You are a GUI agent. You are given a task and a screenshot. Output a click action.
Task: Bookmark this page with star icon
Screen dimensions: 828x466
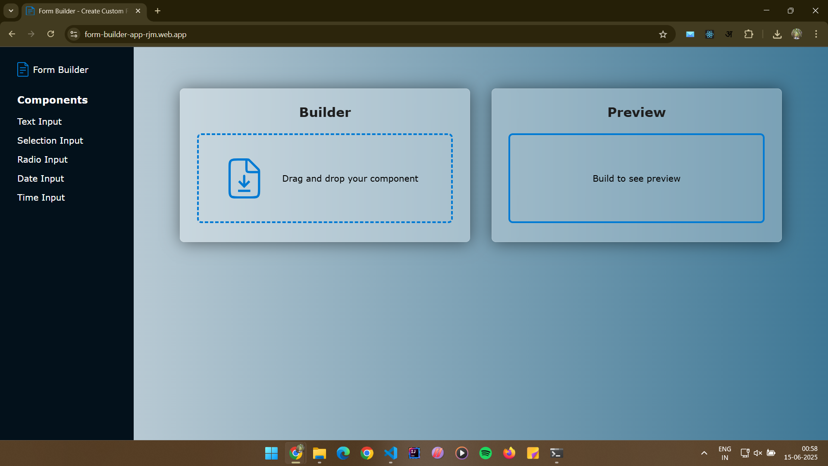coord(663,35)
